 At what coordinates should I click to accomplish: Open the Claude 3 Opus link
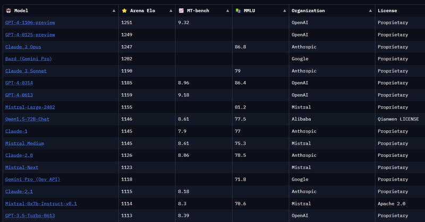click(x=23, y=47)
